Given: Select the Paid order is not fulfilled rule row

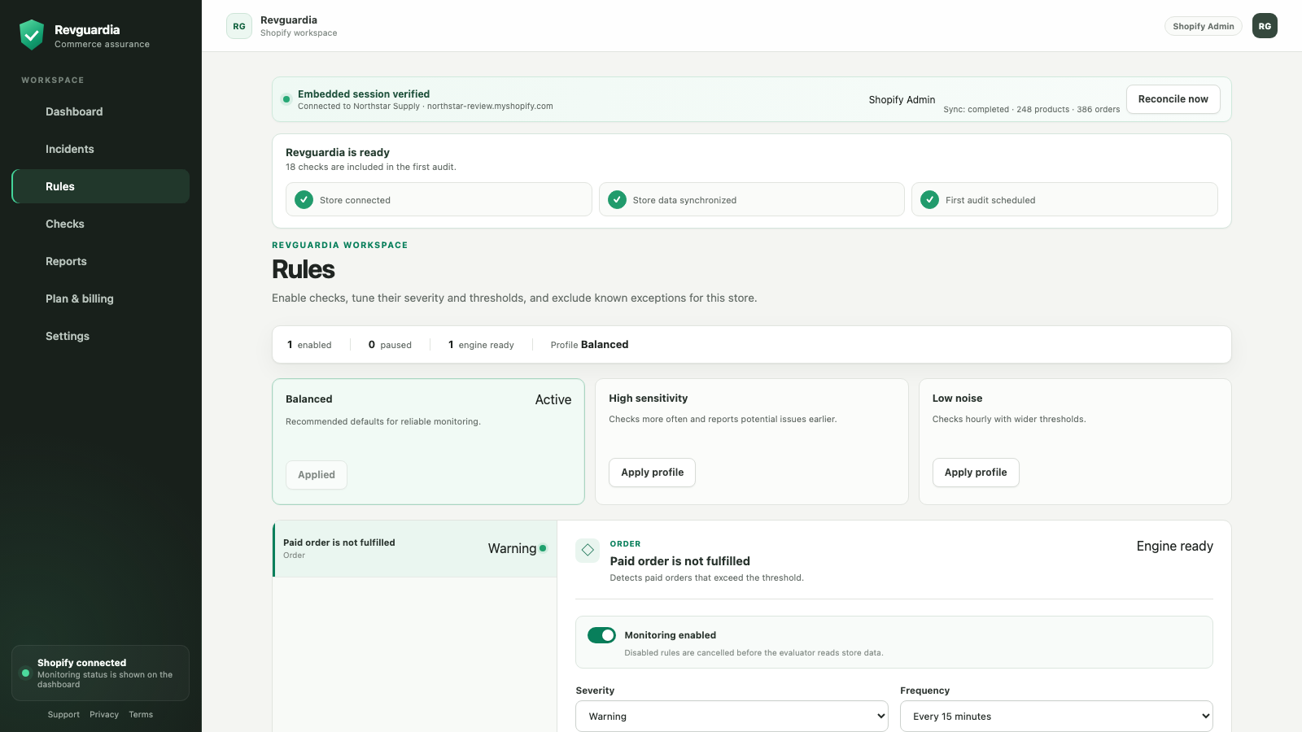Looking at the screenshot, I should pyautogui.click(x=415, y=549).
